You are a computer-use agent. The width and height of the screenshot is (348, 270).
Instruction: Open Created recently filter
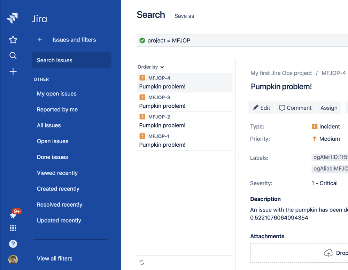click(58, 189)
